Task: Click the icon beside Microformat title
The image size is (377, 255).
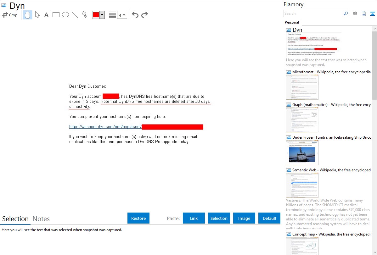Action: click(289, 72)
